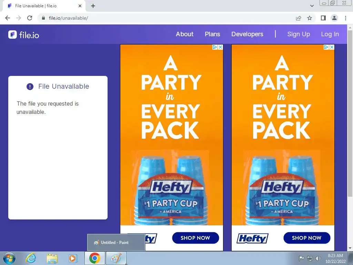Go back using browser back arrow
This screenshot has height=265, width=353.
pos(8,18)
